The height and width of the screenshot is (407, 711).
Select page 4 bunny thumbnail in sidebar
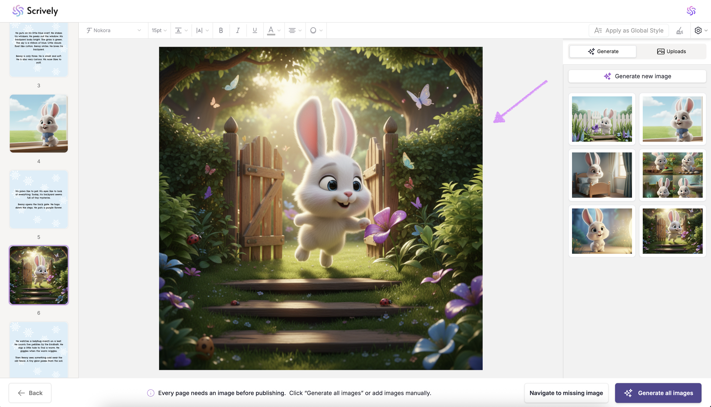39,124
